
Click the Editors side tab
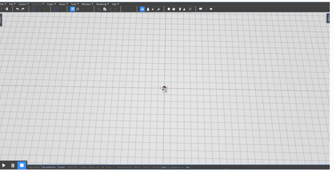328,18
